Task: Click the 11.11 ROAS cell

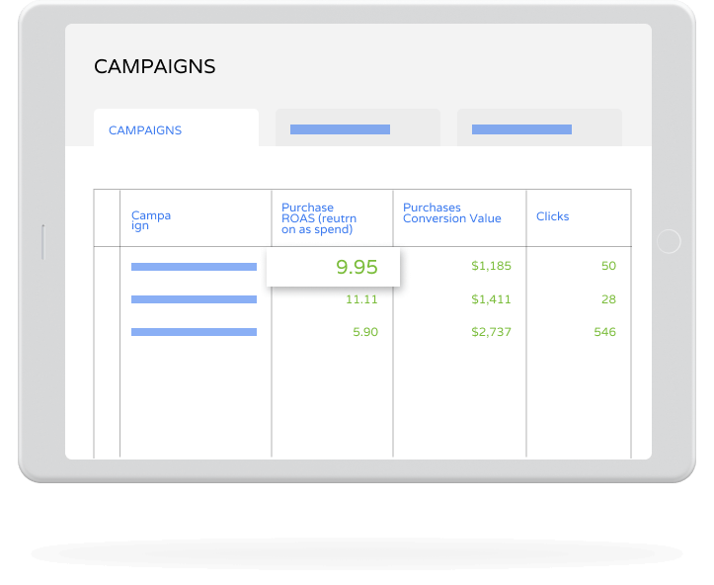Action: (x=361, y=299)
